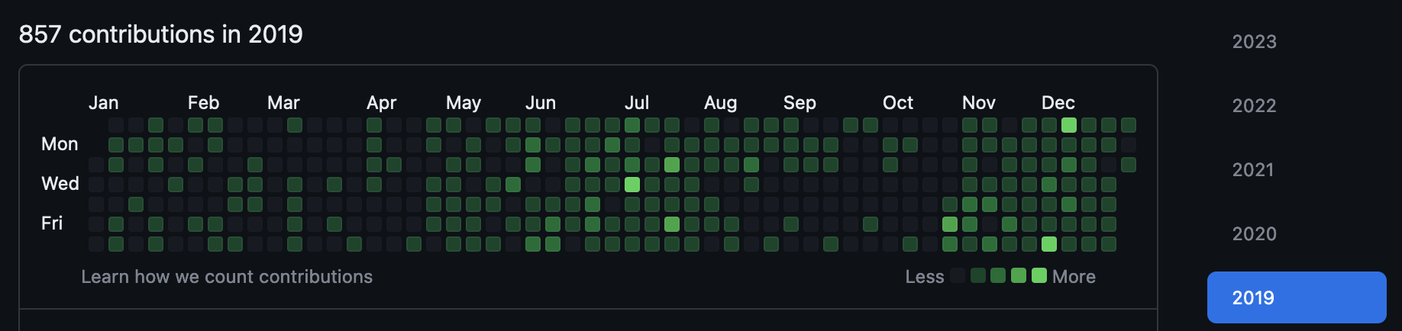Click the brightest legend swatch beside More
Screen dimensions: 1402x331
[1039, 275]
